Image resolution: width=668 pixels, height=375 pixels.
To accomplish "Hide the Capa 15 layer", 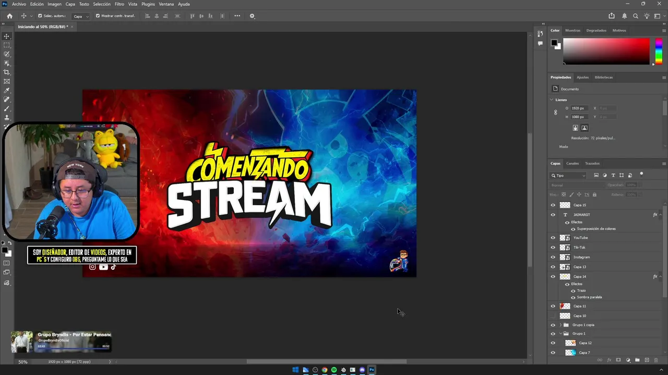I will coord(553,205).
